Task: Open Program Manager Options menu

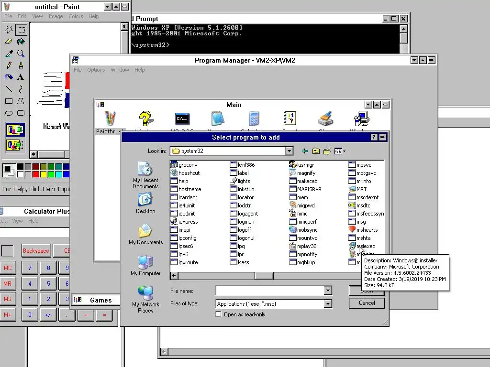Action: (x=96, y=70)
